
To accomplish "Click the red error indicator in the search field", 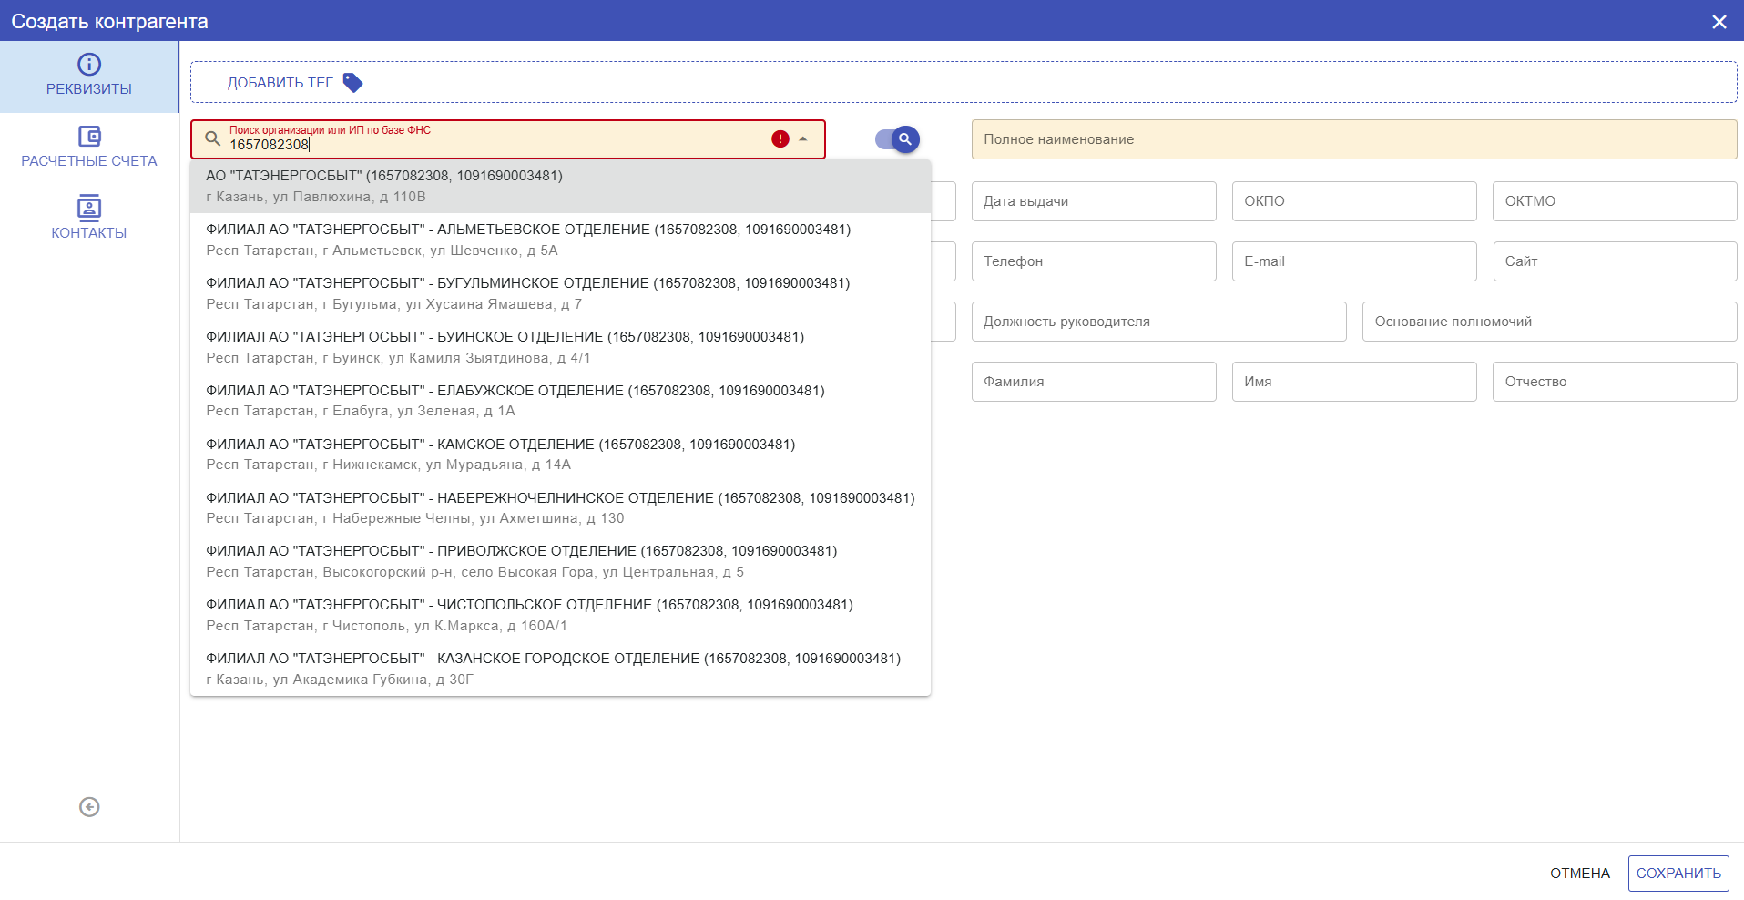I will (780, 139).
